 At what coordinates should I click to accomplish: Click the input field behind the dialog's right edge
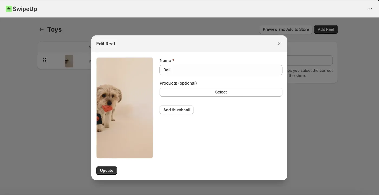(310, 61)
